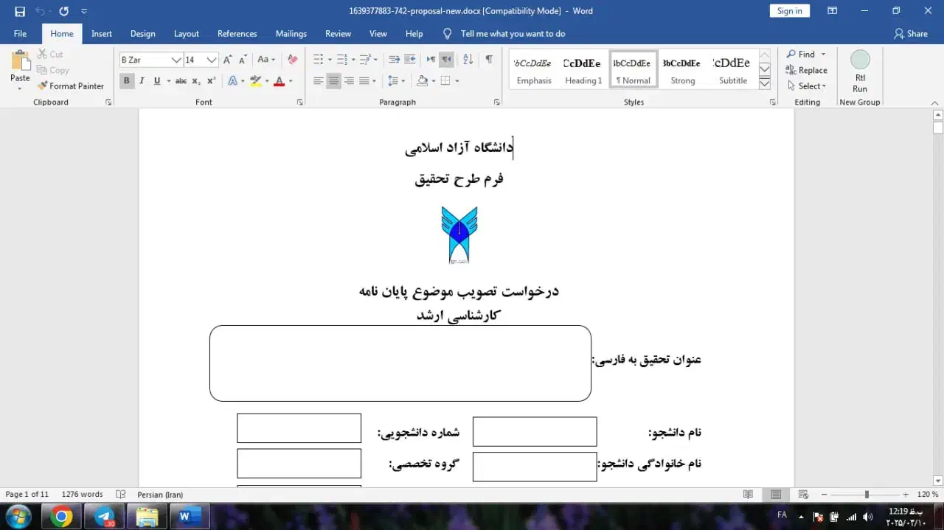Open Google Chrome from the taskbar

[x=62, y=517]
